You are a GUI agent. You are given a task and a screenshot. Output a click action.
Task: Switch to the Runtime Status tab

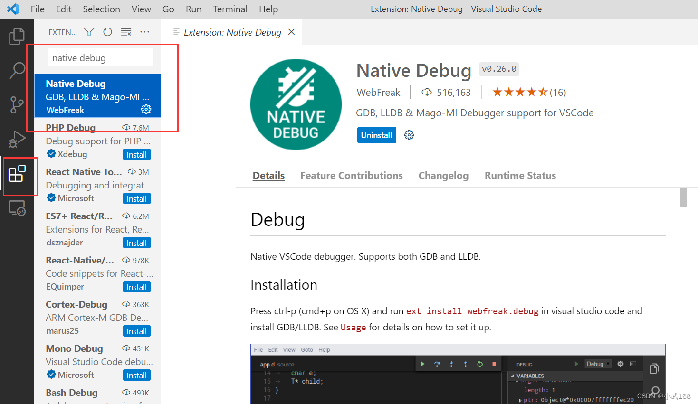point(520,175)
